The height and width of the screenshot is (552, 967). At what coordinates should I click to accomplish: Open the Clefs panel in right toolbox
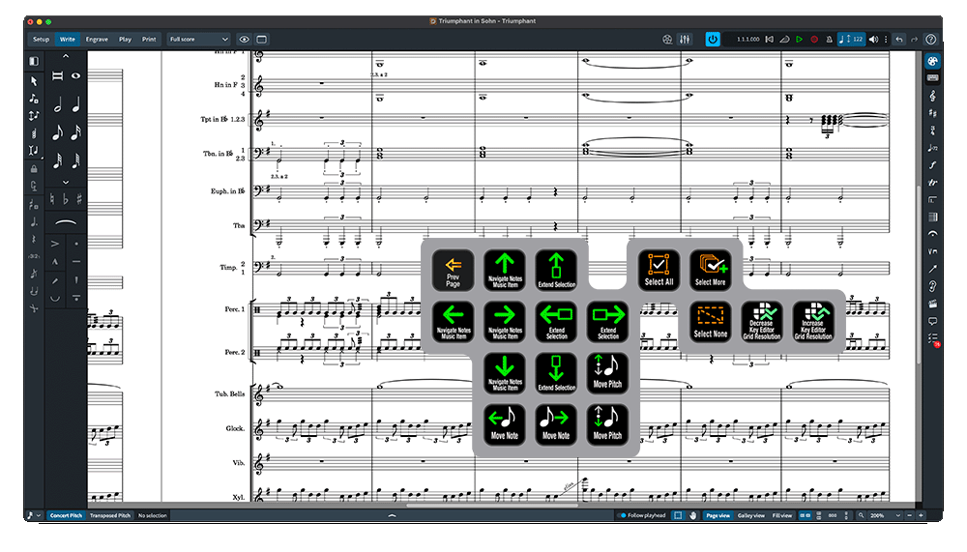[x=932, y=96]
